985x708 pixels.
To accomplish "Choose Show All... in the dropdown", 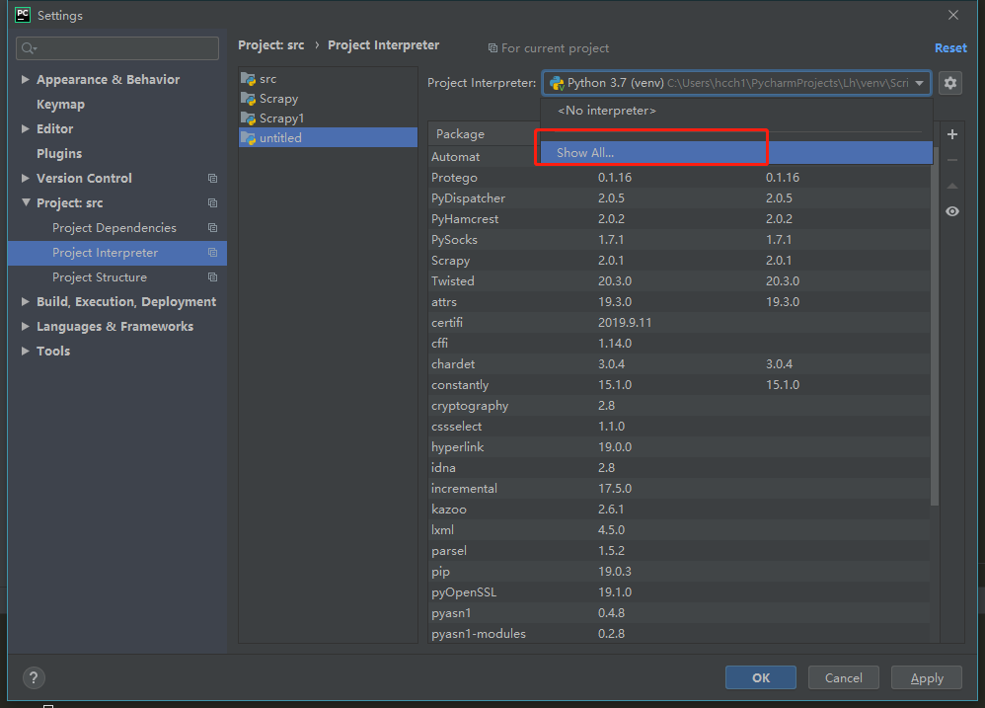I will (x=736, y=153).
